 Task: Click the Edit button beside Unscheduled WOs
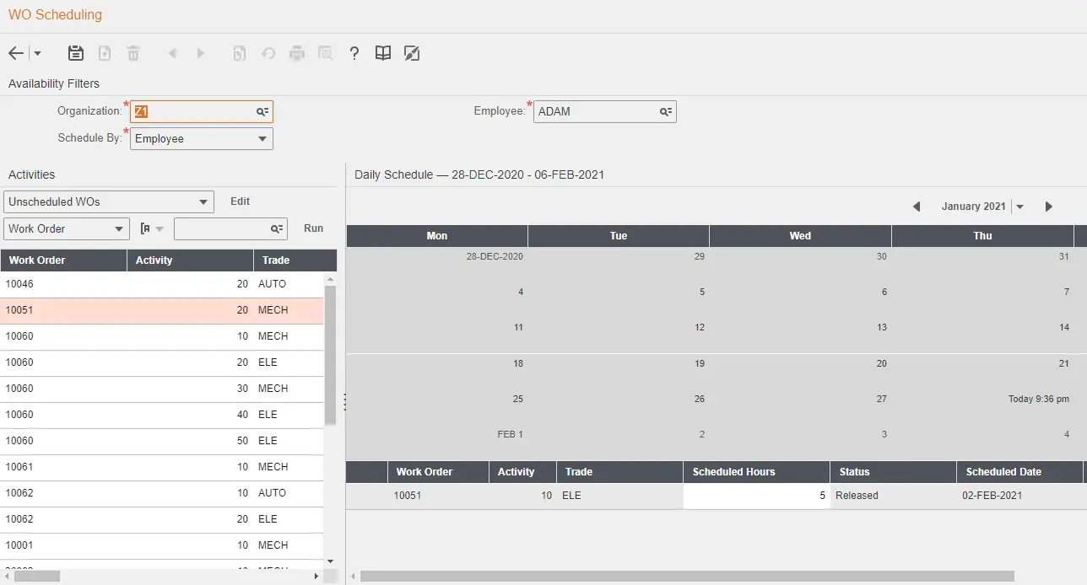coord(241,201)
